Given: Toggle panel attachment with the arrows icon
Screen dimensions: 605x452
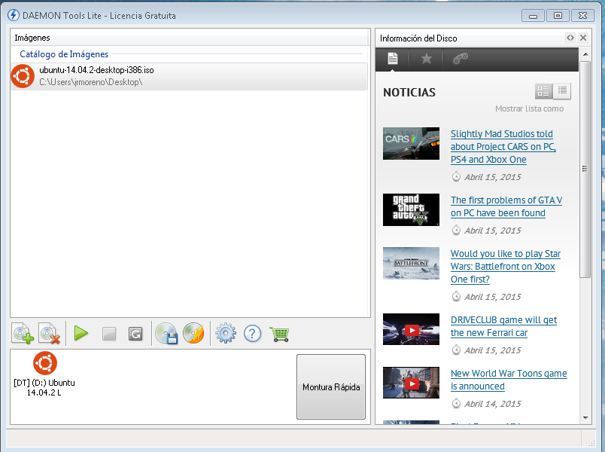Looking at the screenshot, I should (570, 38).
